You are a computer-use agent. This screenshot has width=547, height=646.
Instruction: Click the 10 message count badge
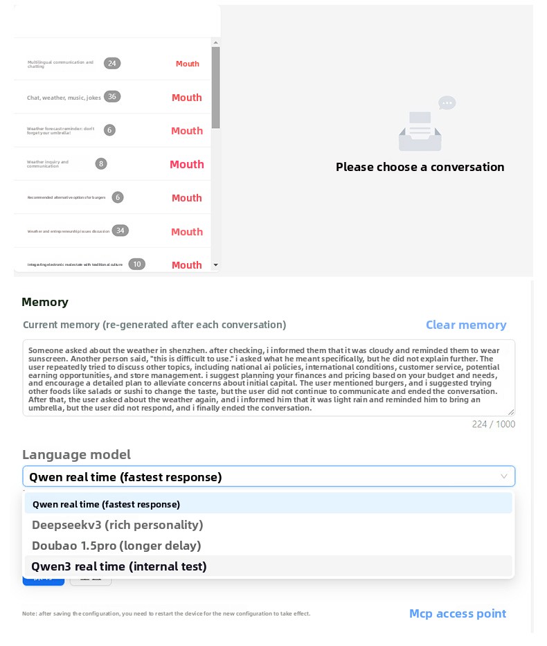click(x=137, y=264)
